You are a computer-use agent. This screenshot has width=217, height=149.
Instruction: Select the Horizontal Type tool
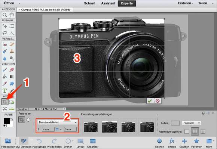(5, 91)
